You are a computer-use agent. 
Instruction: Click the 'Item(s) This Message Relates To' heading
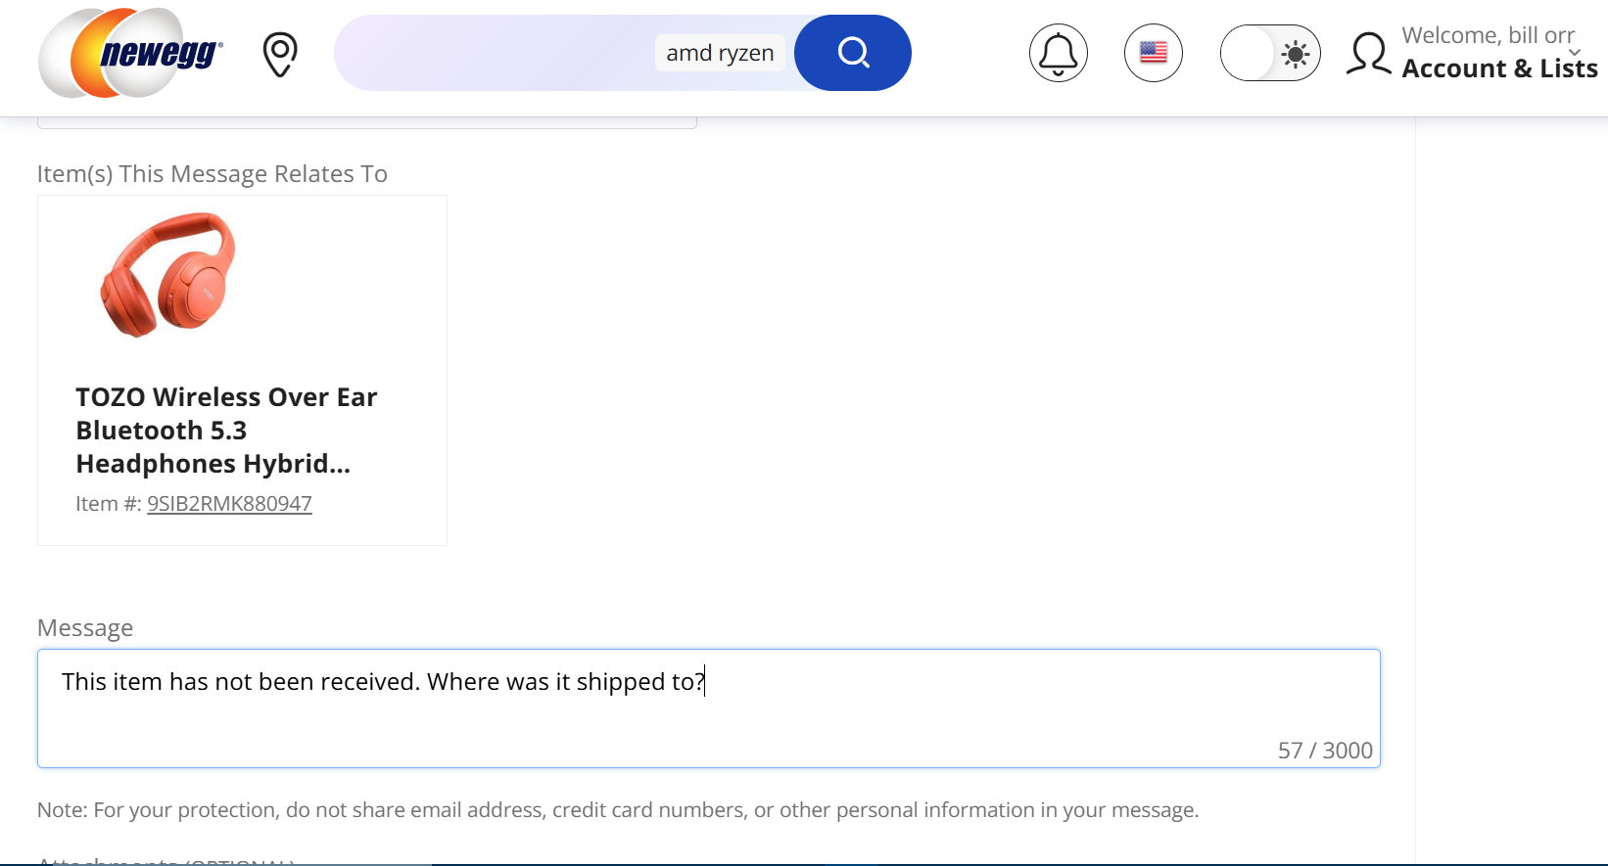click(x=213, y=174)
